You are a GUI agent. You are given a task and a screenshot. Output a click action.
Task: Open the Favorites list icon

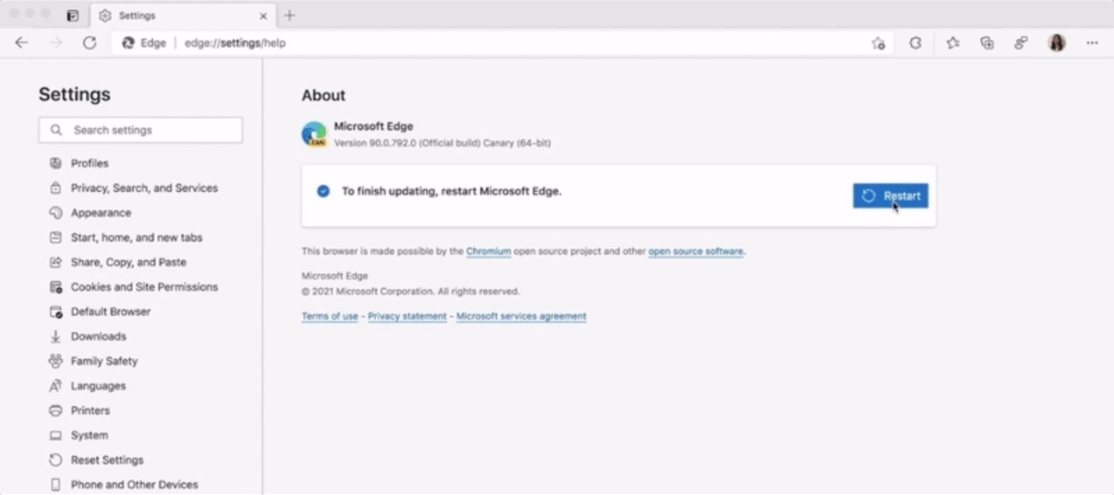tap(952, 43)
